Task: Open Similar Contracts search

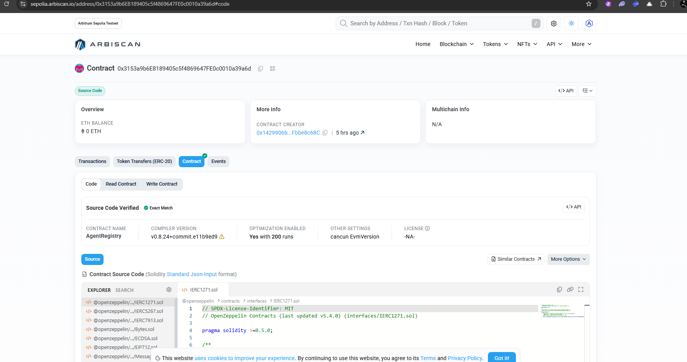Action: click(516, 259)
